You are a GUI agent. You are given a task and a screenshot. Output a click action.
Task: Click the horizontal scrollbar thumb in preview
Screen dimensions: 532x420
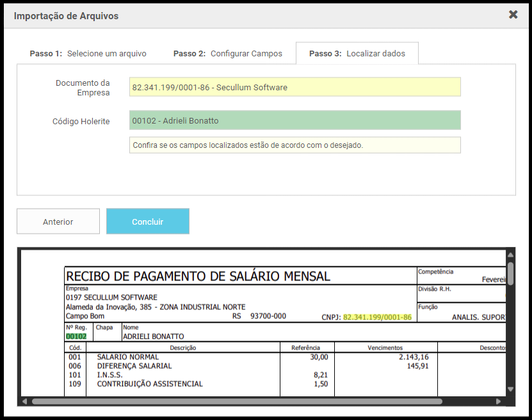pyautogui.click(x=237, y=401)
